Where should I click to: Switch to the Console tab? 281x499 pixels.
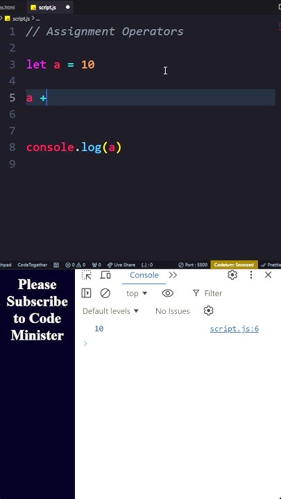point(144,275)
